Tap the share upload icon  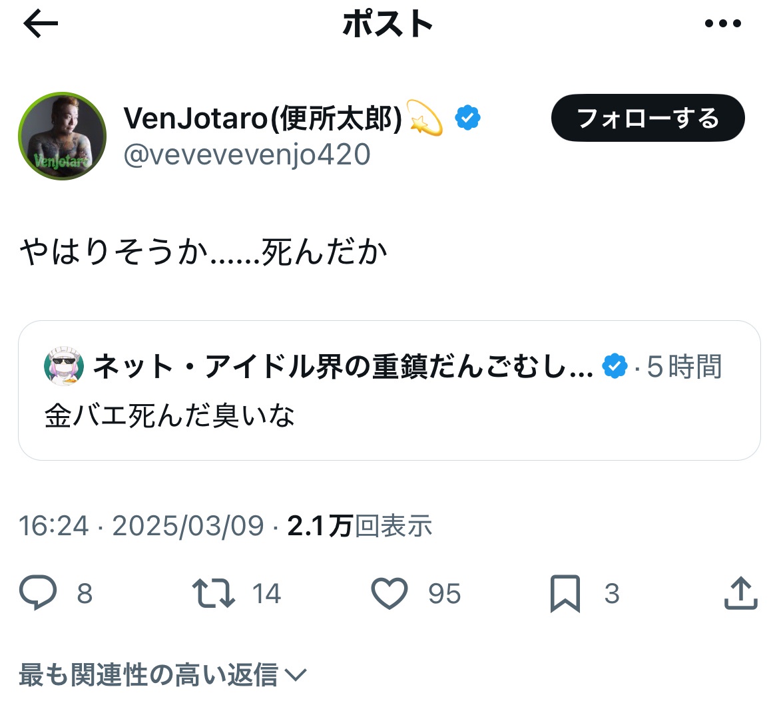740,593
